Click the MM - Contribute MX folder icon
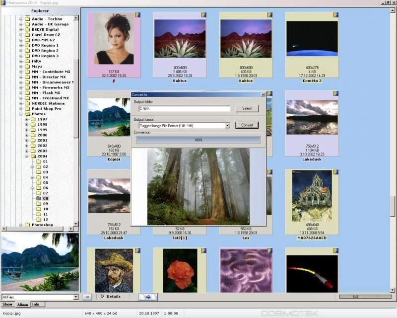 coord(27,72)
